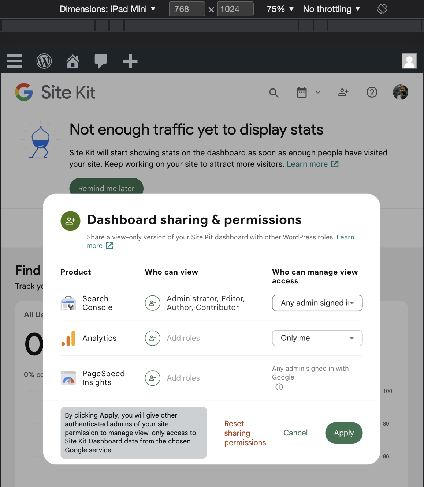
Task: Open the 75% zoom dropdown
Action: (280, 9)
